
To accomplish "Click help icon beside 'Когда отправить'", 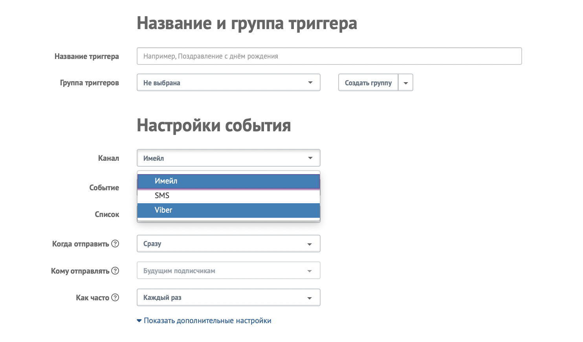I will pyautogui.click(x=115, y=244).
